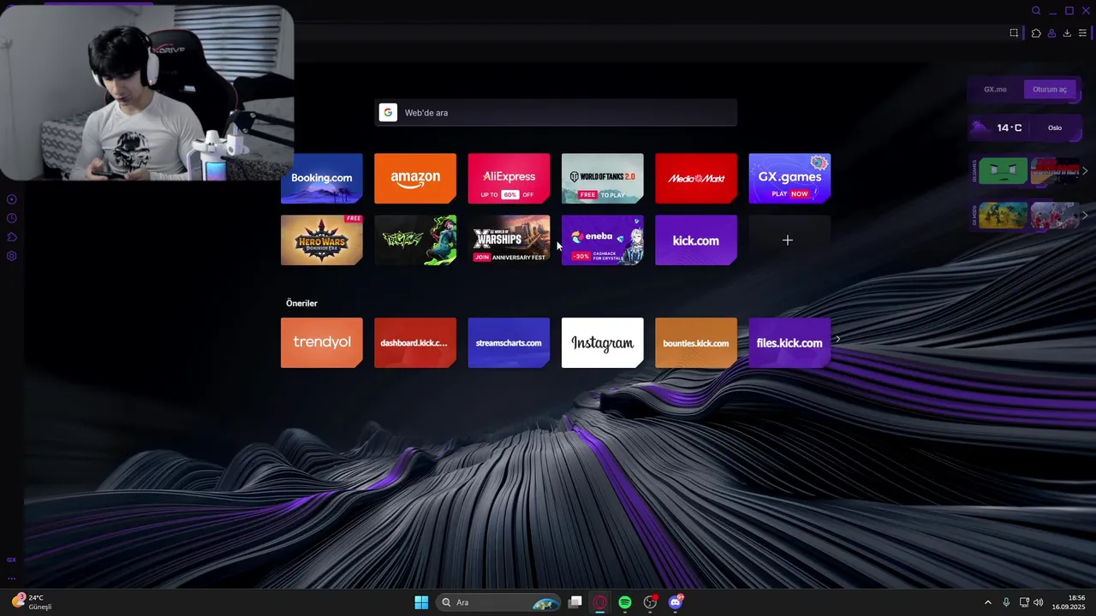Click the Google logo in search box
The image size is (1096, 616).
388,113
